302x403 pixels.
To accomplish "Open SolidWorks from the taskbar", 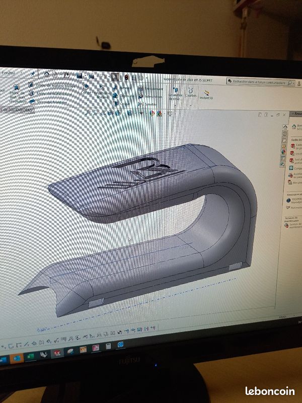I will pos(57,353).
